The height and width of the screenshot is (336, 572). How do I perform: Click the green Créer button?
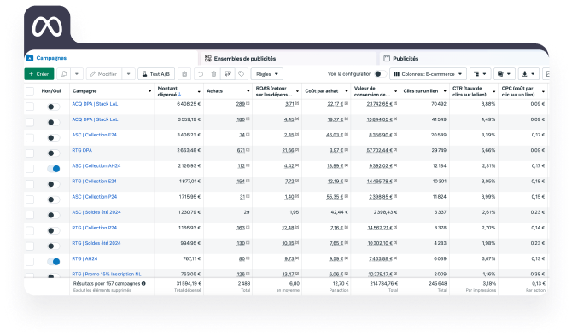[x=39, y=74]
